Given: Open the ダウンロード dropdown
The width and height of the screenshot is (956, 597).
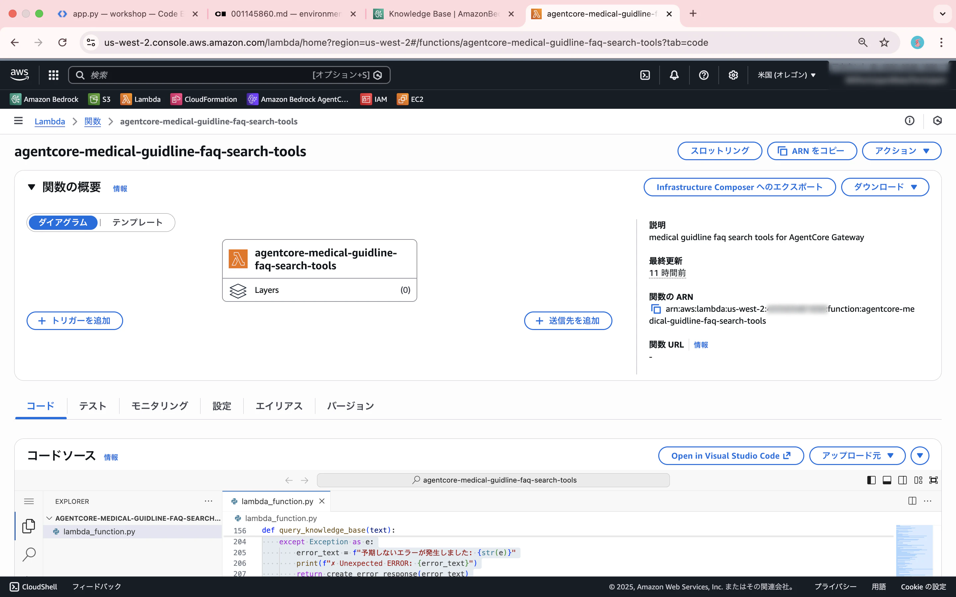Looking at the screenshot, I should (x=885, y=187).
